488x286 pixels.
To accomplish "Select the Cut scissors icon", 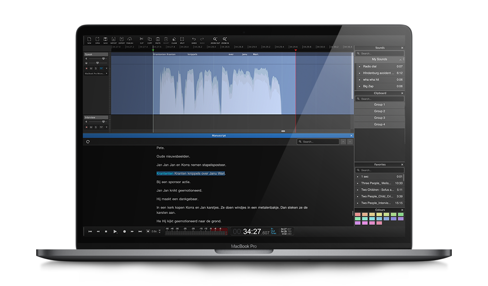I will pyautogui.click(x=141, y=40).
